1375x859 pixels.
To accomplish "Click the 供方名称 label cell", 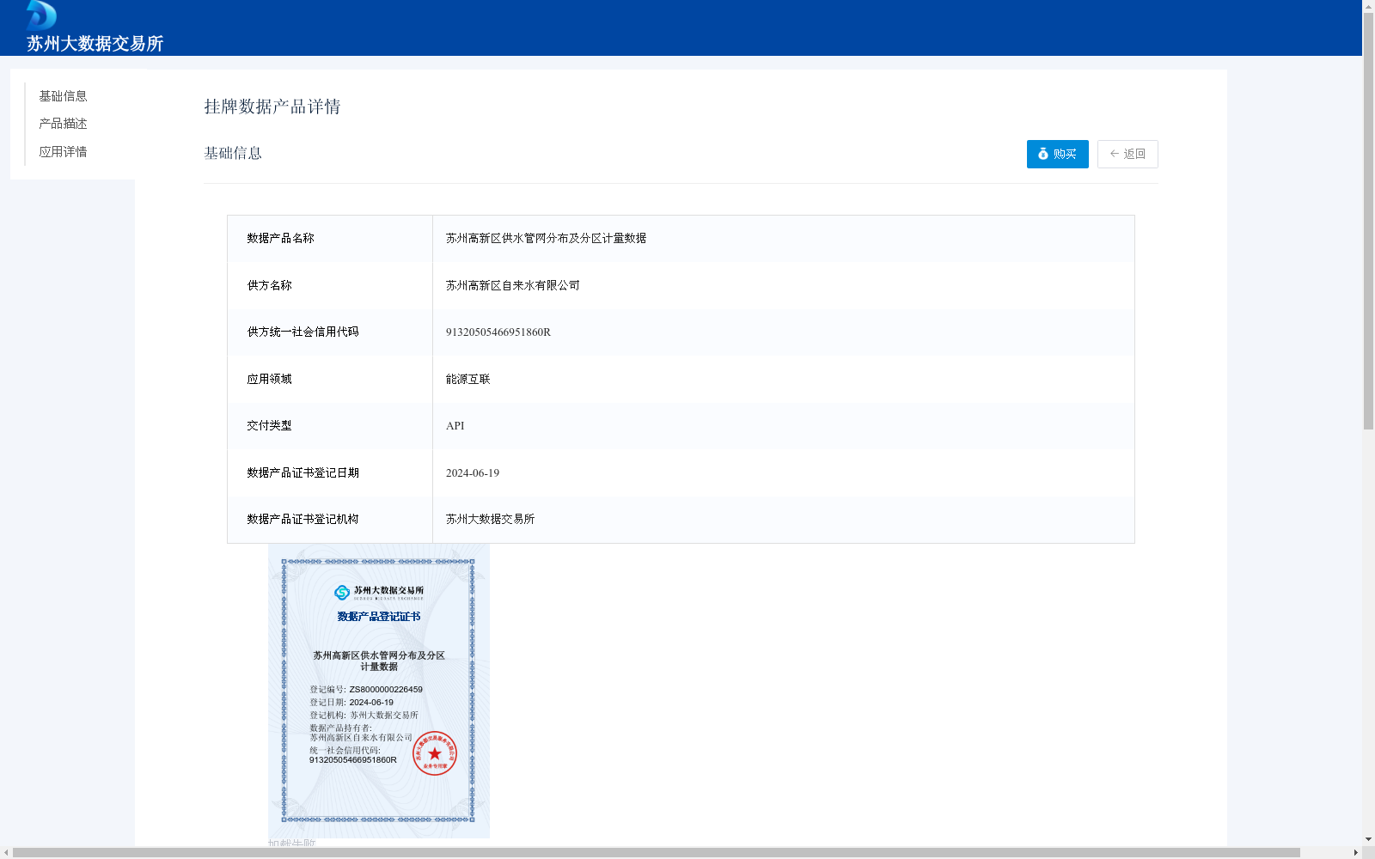I will tap(330, 285).
